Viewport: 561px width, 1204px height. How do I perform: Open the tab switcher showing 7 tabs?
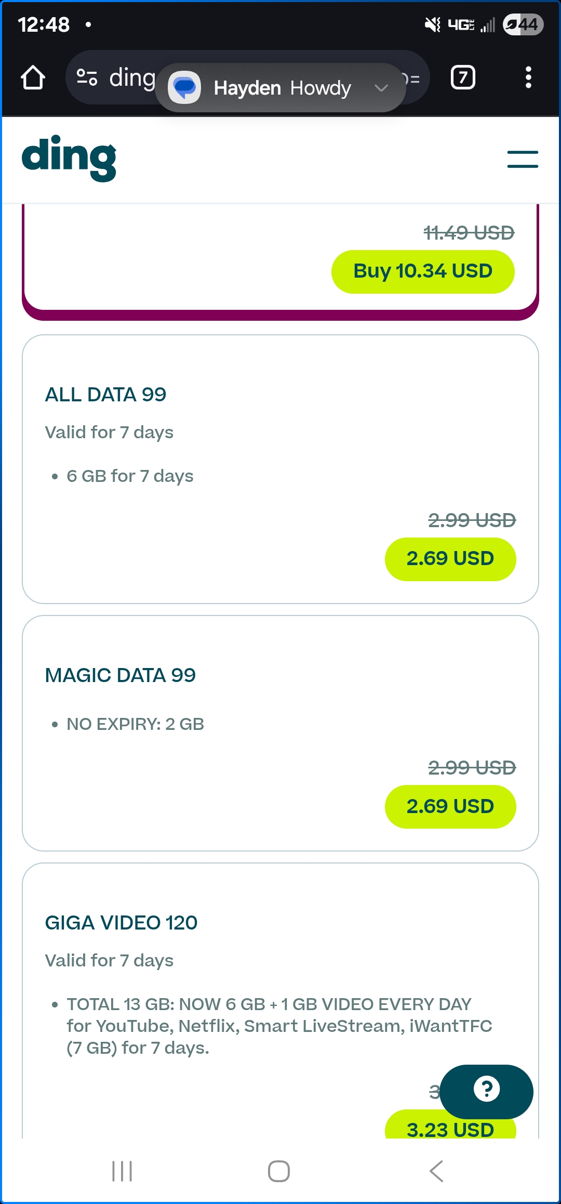463,78
